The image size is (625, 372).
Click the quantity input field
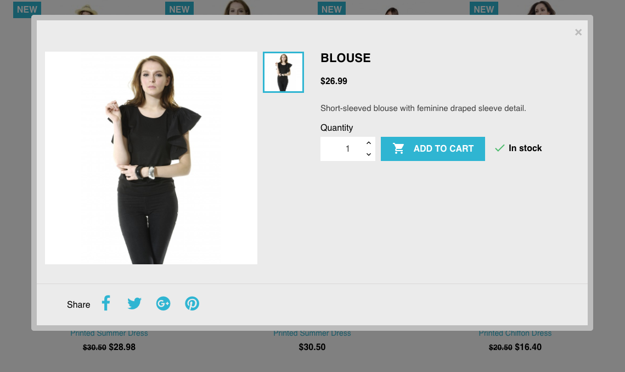click(342, 149)
